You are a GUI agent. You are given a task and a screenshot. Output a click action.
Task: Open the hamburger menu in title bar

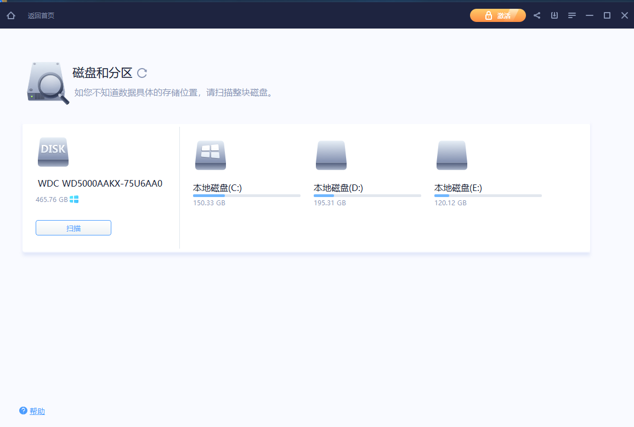pos(572,15)
